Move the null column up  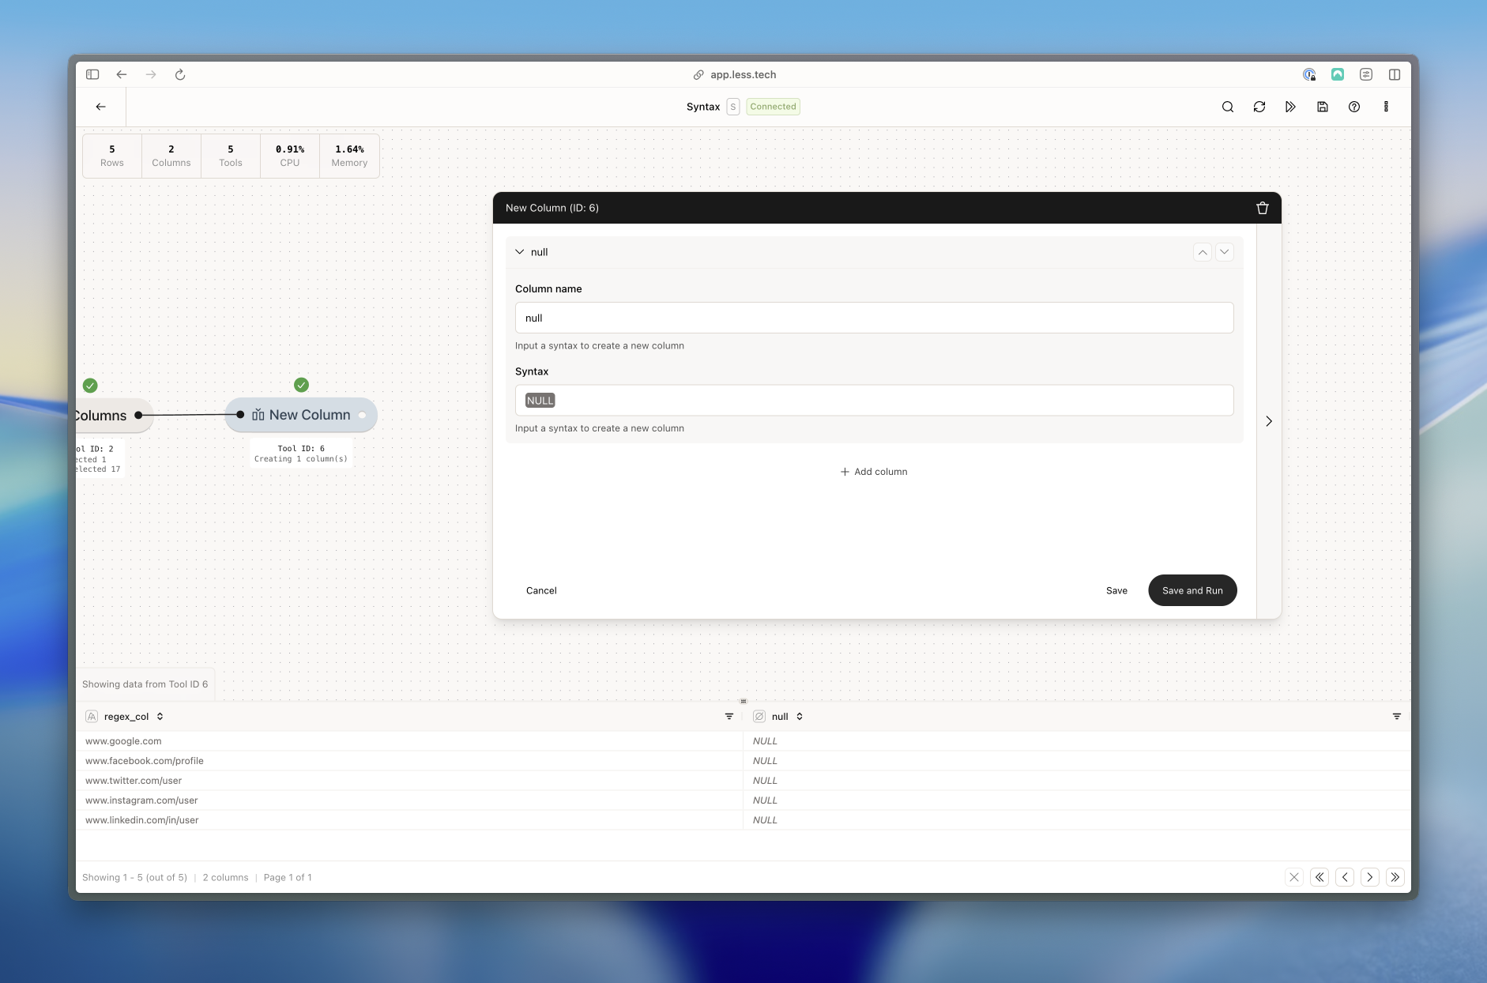tap(1203, 252)
